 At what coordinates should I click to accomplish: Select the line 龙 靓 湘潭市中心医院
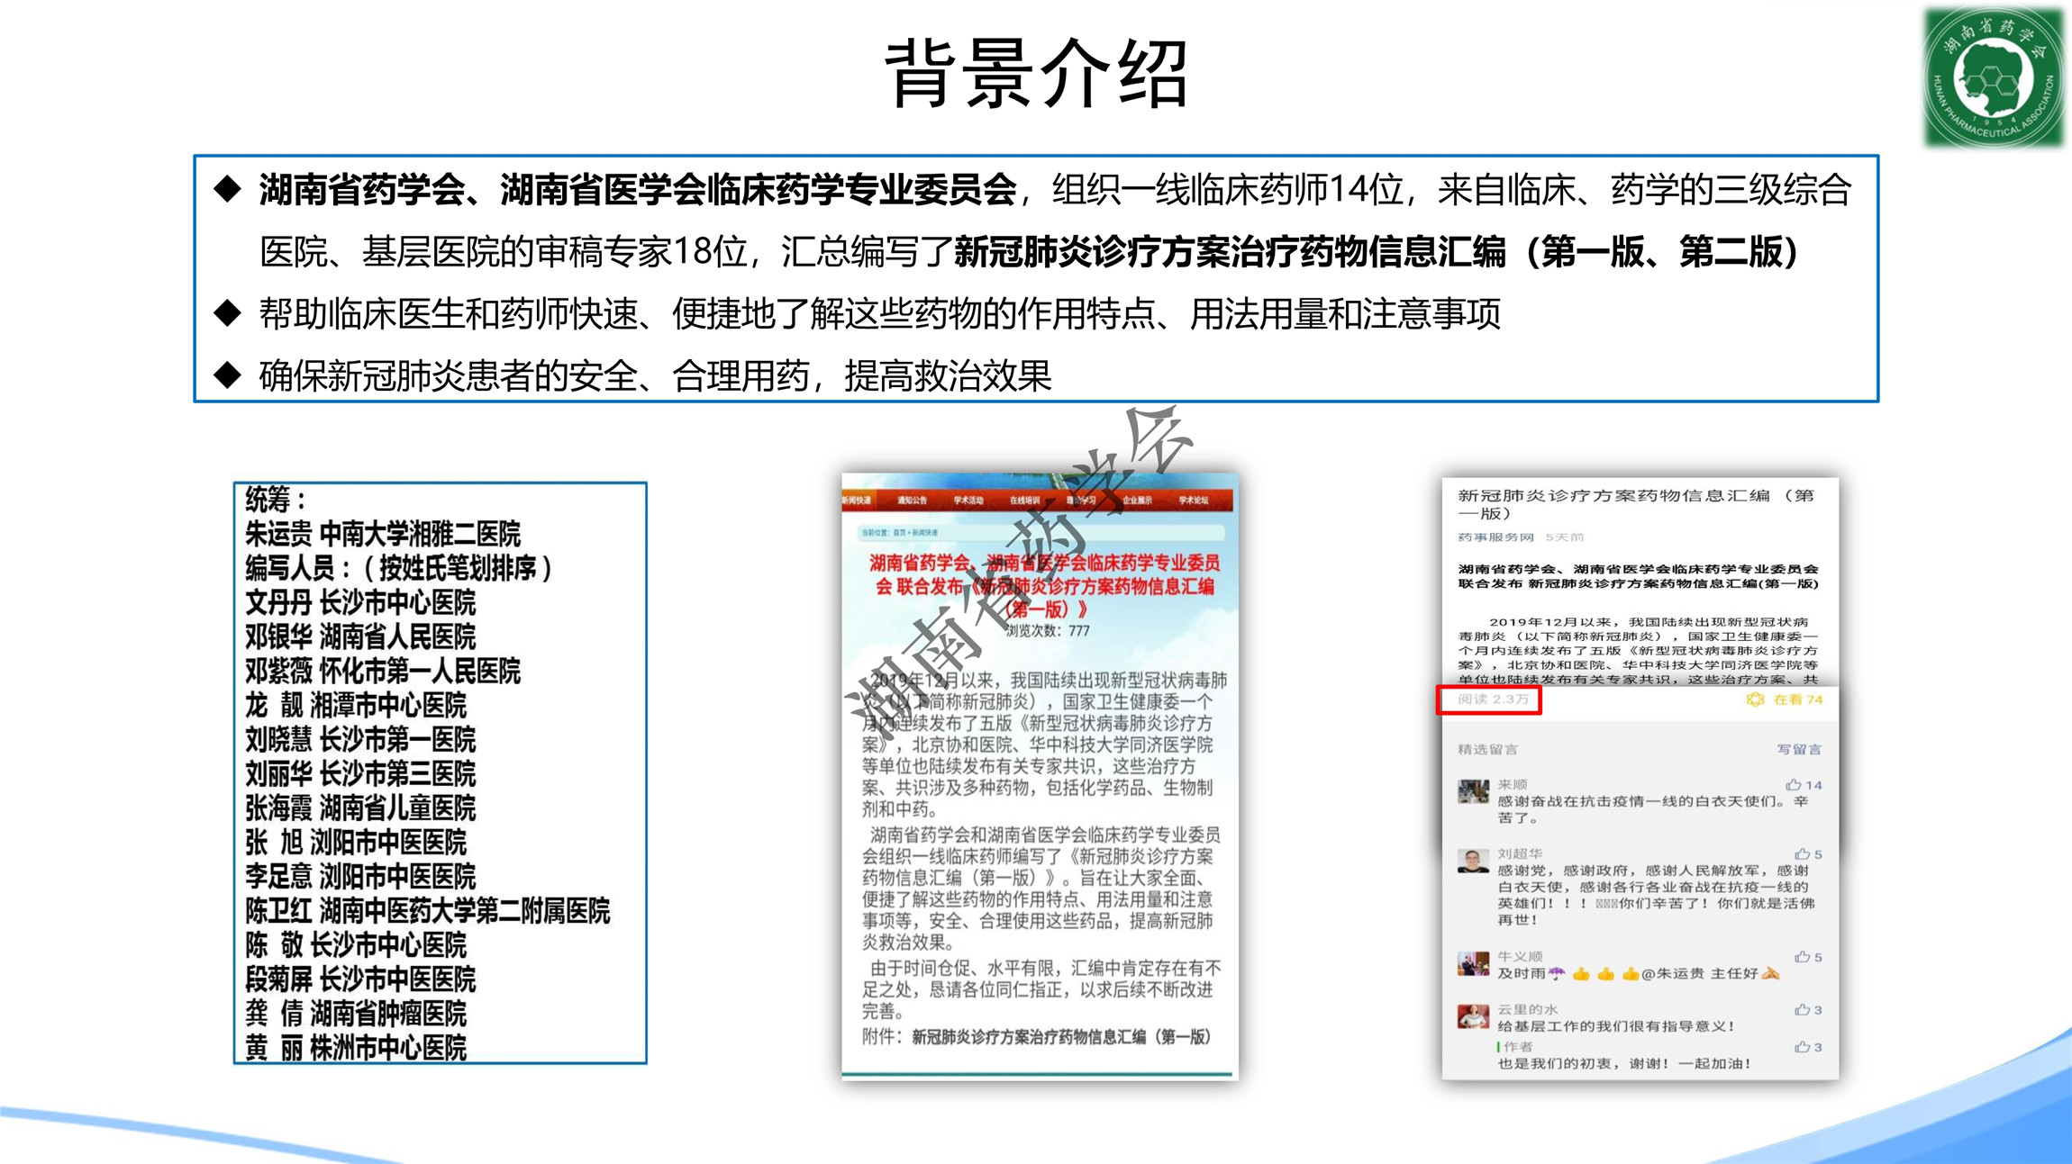356,705
